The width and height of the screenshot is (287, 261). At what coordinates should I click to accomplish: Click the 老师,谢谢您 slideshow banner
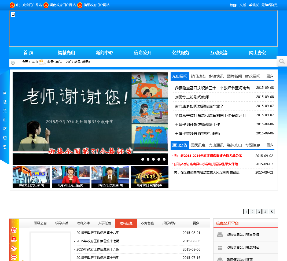coord(90,113)
